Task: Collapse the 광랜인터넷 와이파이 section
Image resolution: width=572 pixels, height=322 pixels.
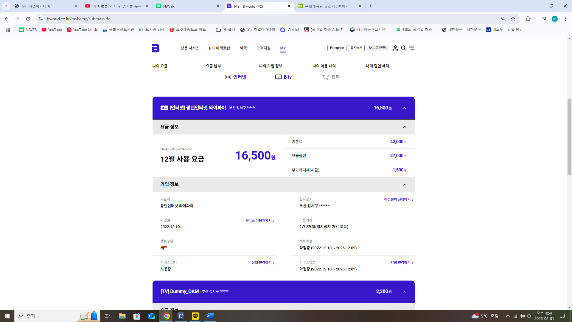Action: pyautogui.click(x=404, y=108)
